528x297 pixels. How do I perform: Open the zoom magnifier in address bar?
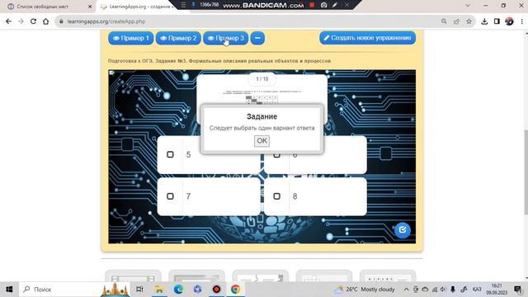444,21
